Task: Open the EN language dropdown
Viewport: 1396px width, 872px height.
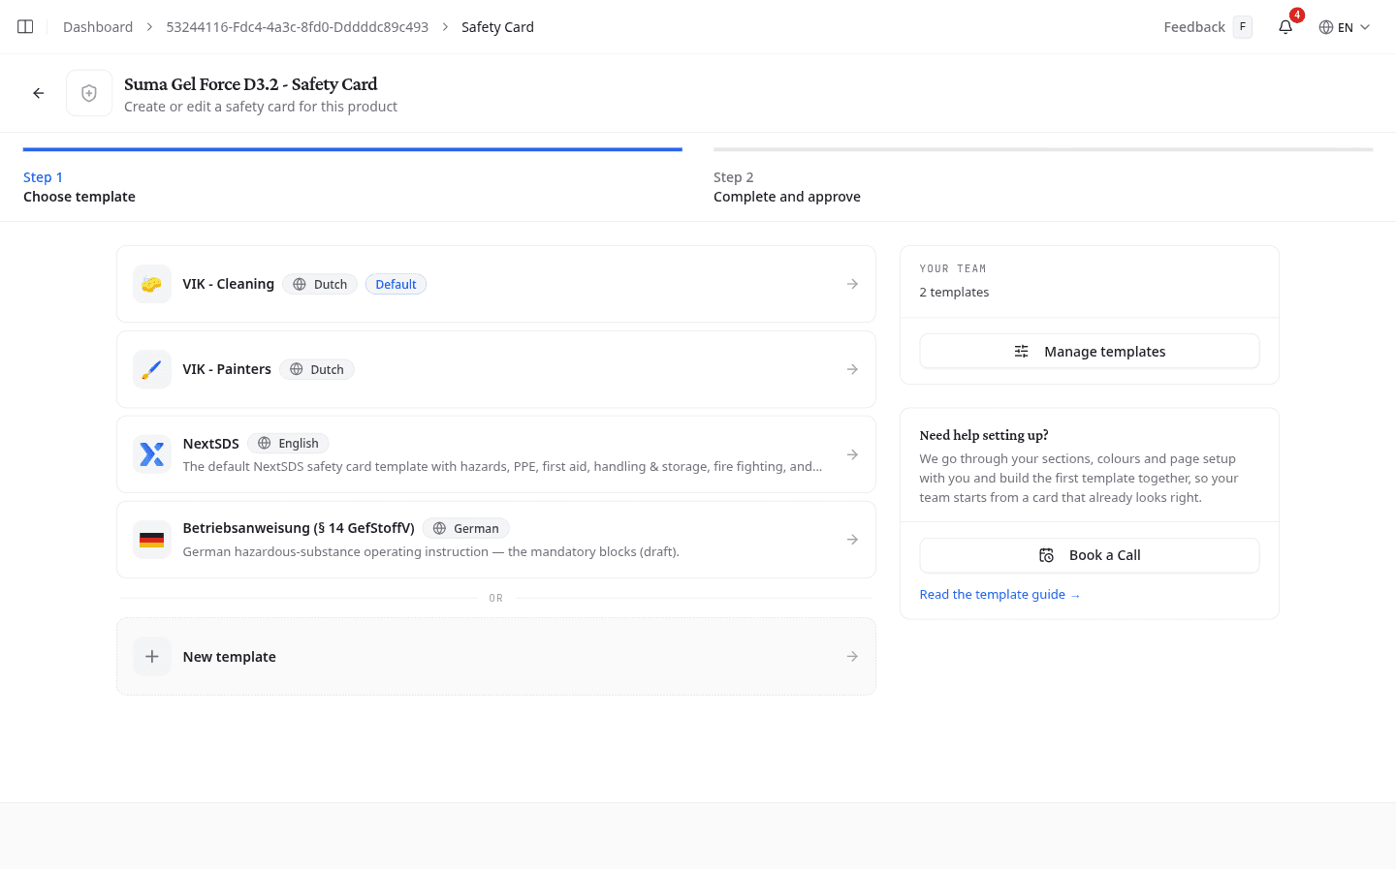Action: (1345, 27)
